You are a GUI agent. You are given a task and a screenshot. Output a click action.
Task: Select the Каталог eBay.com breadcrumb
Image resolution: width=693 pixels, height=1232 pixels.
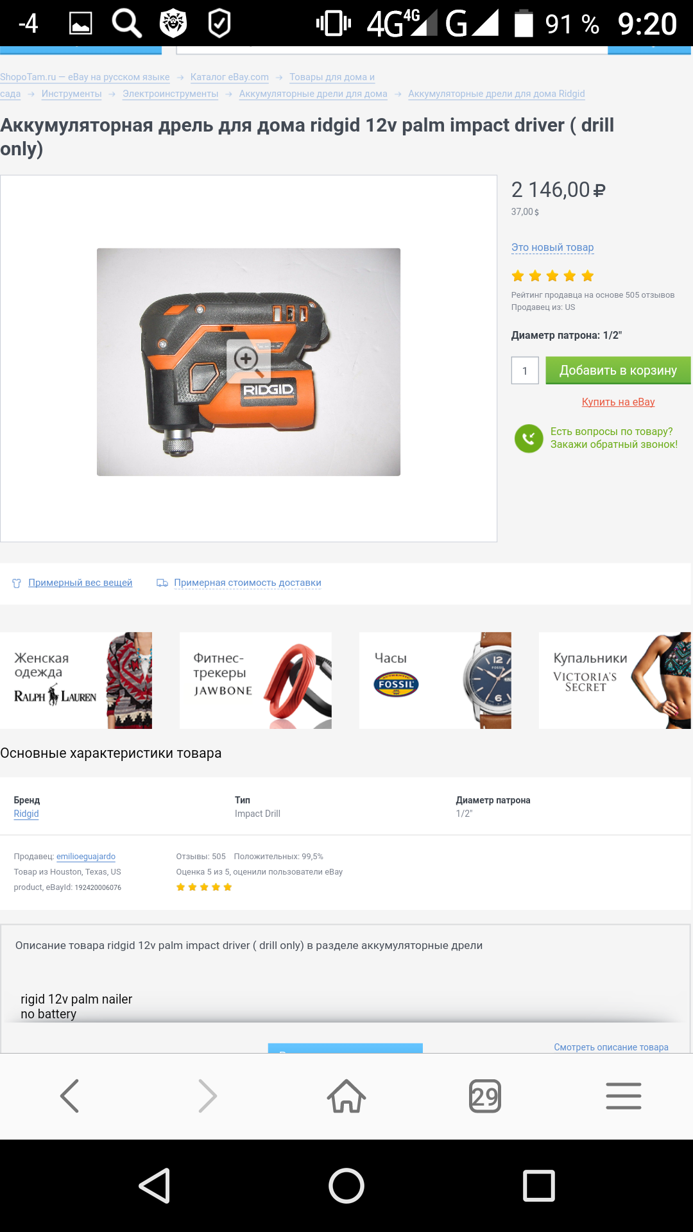click(230, 77)
